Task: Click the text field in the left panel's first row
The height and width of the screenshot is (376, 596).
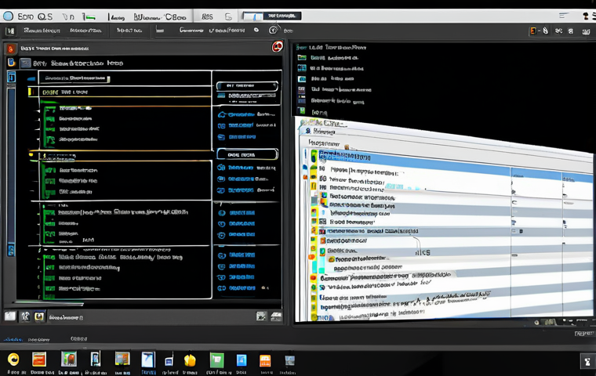Action: coord(77,78)
